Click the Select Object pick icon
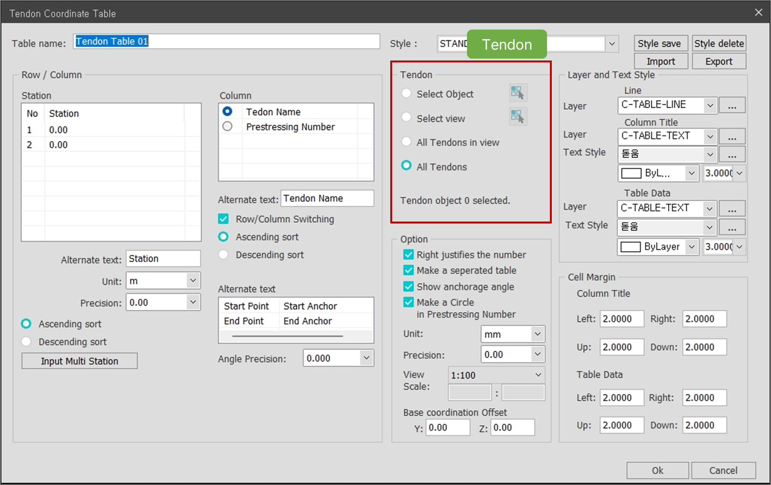The width and height of the screenshot is (771, 485). 517,92
